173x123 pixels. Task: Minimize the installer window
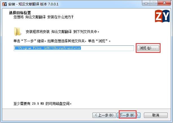(x=146, y=3)
